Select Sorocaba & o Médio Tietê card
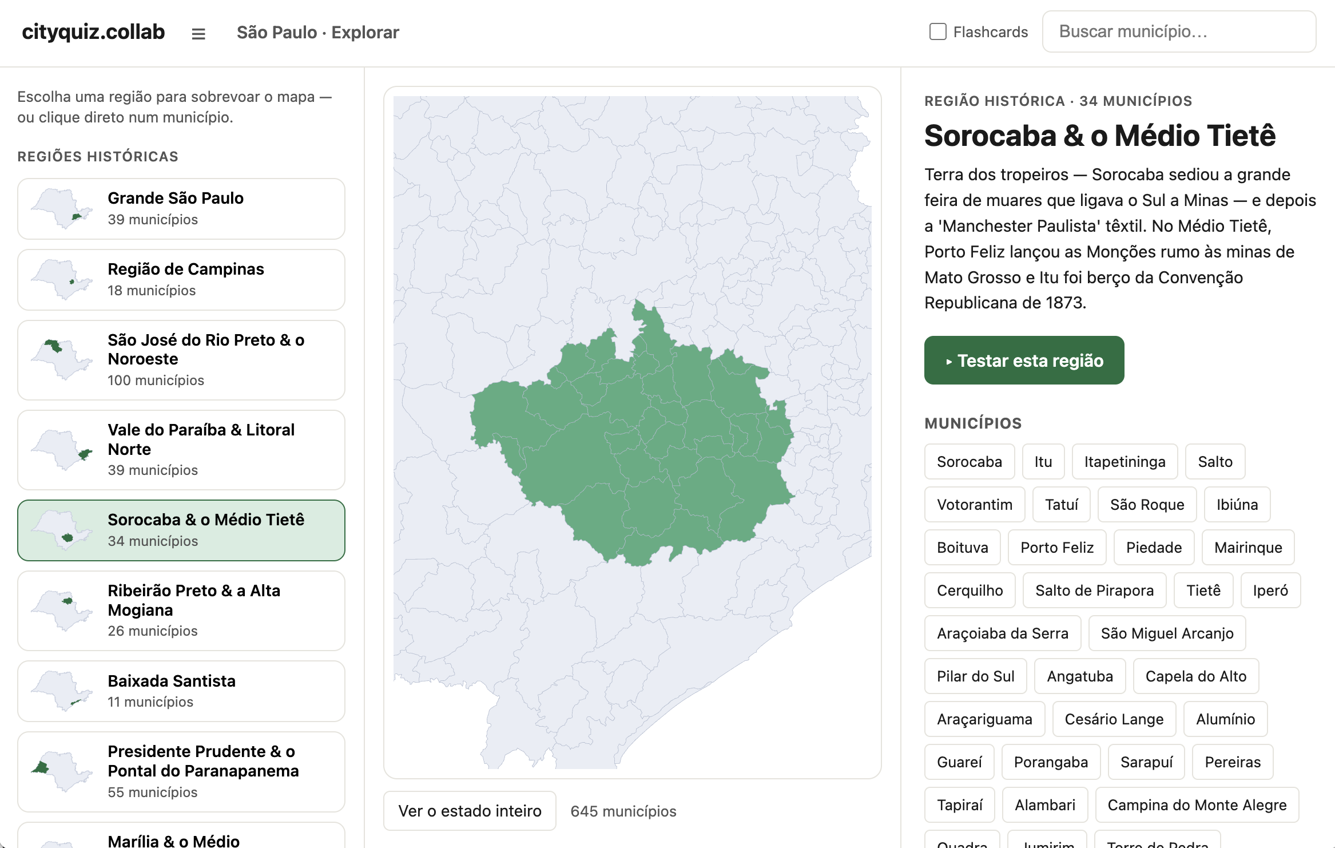This screenshot has width=1335, height=848. 181,530
